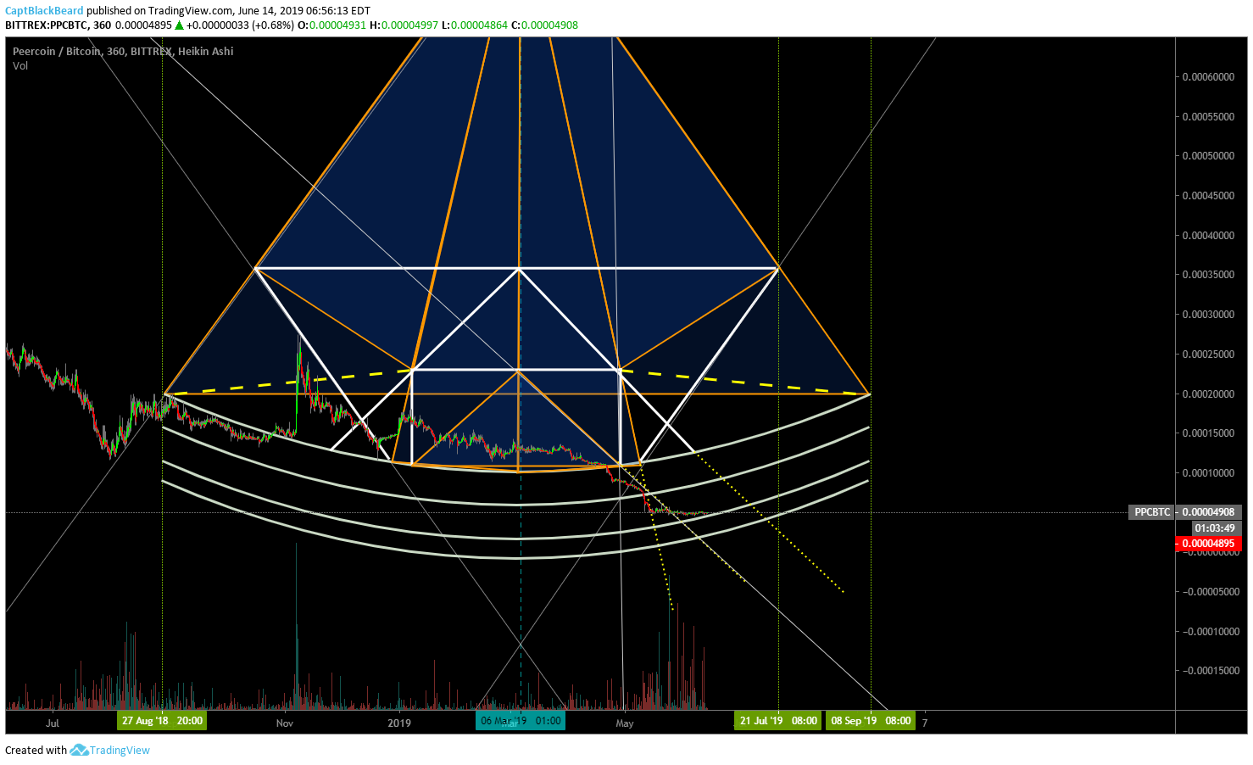Open the TradingView link in footer
The height and width of the screenshot is (765, 1253).
tap(120, 750)
